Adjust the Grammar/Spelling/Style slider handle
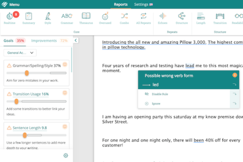This screenshot has height=162, width=243. (x=27, y=73)
